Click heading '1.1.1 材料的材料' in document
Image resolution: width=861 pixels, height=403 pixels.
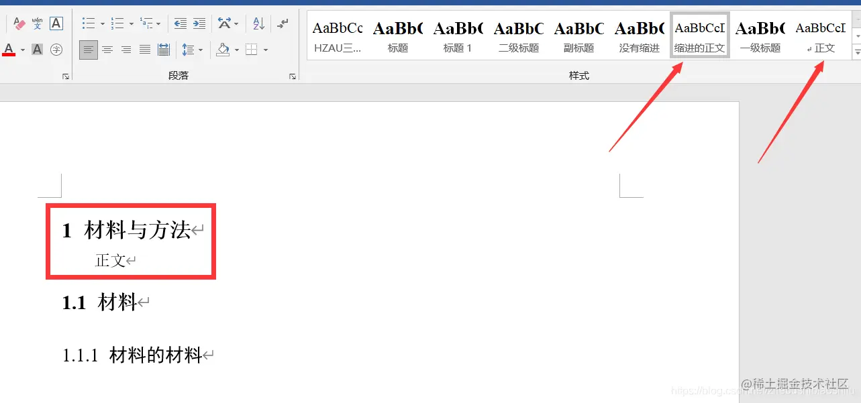(x=138, y=355)
